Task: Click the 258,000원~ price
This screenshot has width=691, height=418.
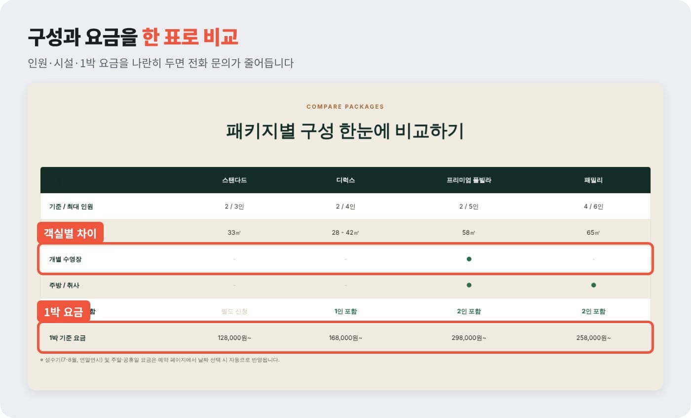Action: point(593,338)
